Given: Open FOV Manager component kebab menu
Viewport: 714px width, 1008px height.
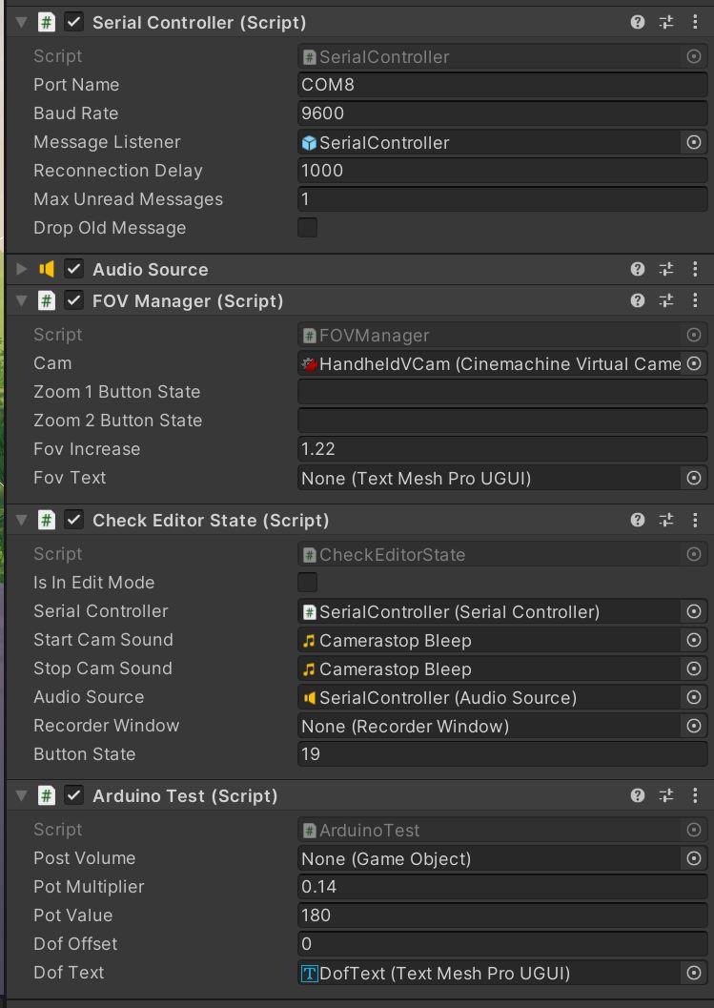Looking at the screenshot, I should pos(695,300).
